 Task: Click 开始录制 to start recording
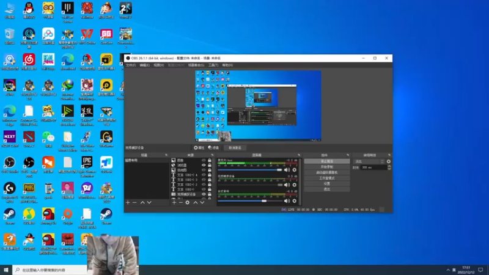coord(327,167)
